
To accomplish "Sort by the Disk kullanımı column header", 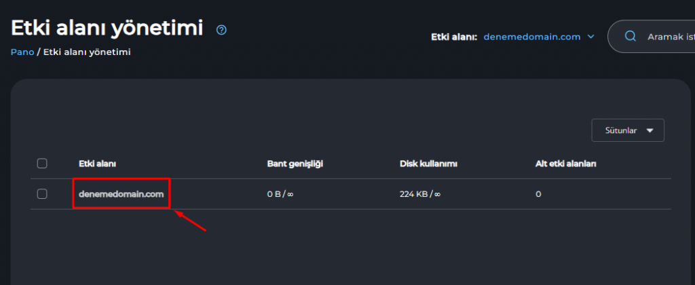I will click(428, 164).
